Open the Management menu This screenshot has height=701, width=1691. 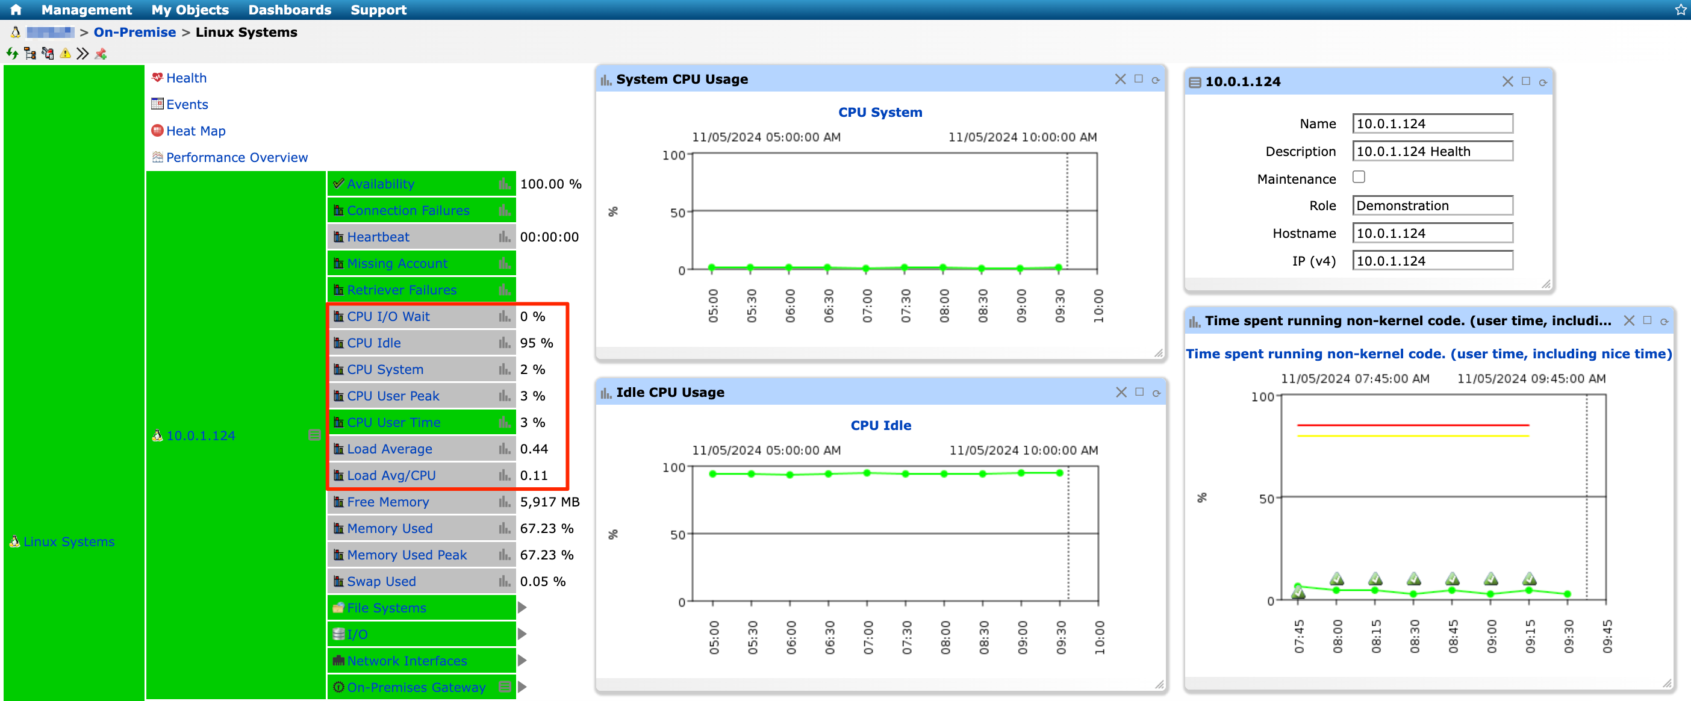coord(86,9)
